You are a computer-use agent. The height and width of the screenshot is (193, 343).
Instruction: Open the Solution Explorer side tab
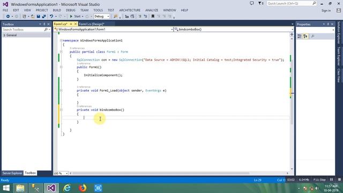pyautogui.click(x=339, y=33)
